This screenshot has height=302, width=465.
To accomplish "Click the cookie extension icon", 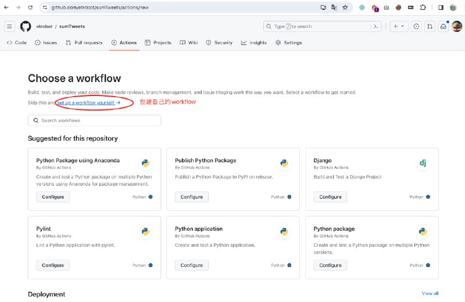I will (398, 8).
